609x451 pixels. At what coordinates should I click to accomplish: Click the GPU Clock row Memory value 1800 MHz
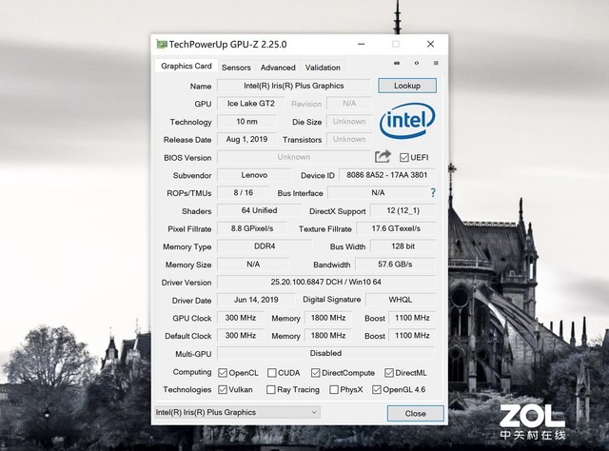click(x=328, y=318)
